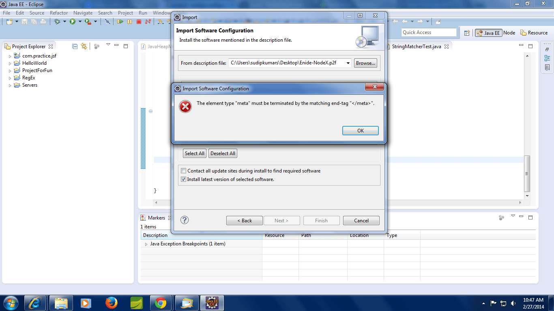Viewport: 554px width, 311px height.
Task: Click the Task List icon in right trim
Action: click(548, 67)
